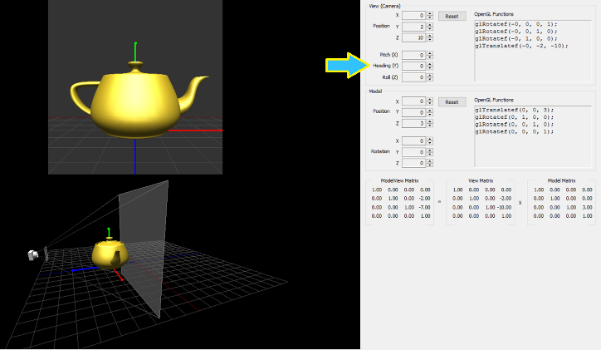601x350 pixels.
Task: Click the -7.00 value in ModelView Matrix
Action: point(425,207)
